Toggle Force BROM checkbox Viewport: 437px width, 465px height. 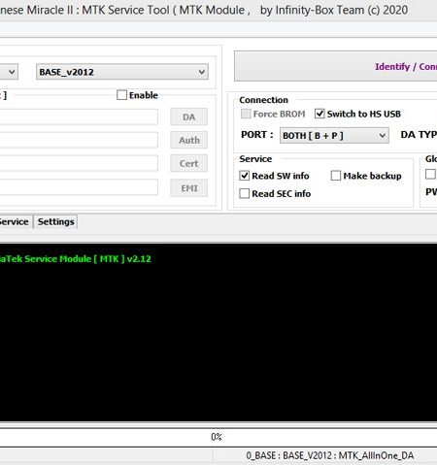[x=246, y=114]
